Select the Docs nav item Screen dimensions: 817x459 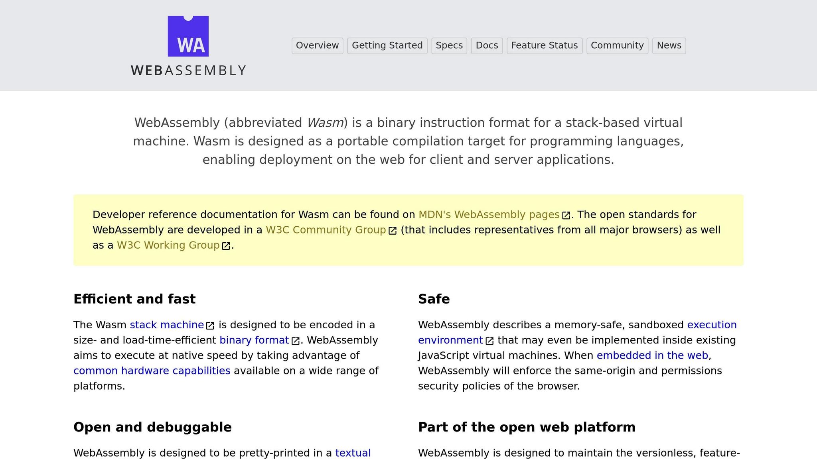(x=487, y=46)
